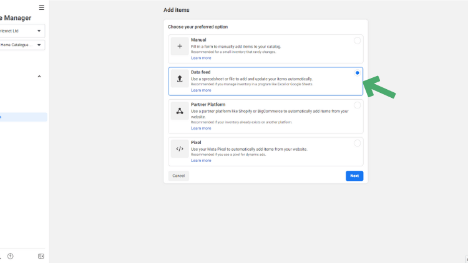Click the upload icon for Data feed

pos(180,79)
